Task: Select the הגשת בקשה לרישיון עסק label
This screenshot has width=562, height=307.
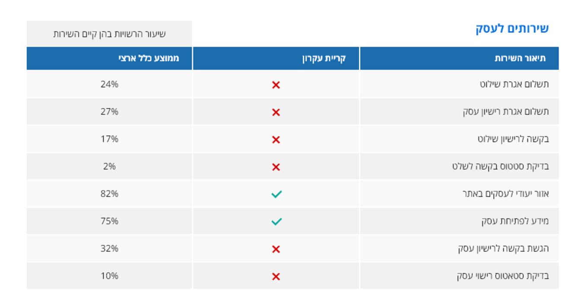Action: click(503, 249)
